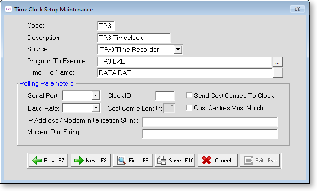Click the Code input field
The image size is (317, 191).
(106, 26)
